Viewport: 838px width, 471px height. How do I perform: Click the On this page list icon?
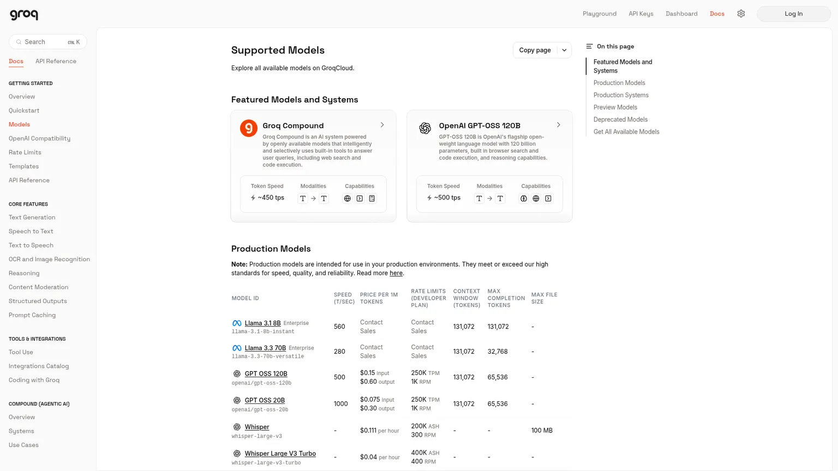[x=589, y=46]
